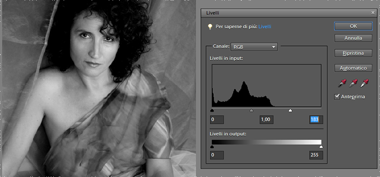Open the Canale RGB dropdown
The height and width of the screenshot is (177, 380).
point(254,47)
